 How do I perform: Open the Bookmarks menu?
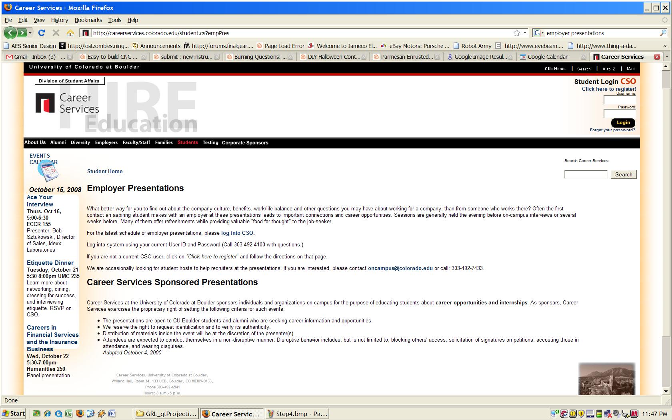tap(88, 20)
